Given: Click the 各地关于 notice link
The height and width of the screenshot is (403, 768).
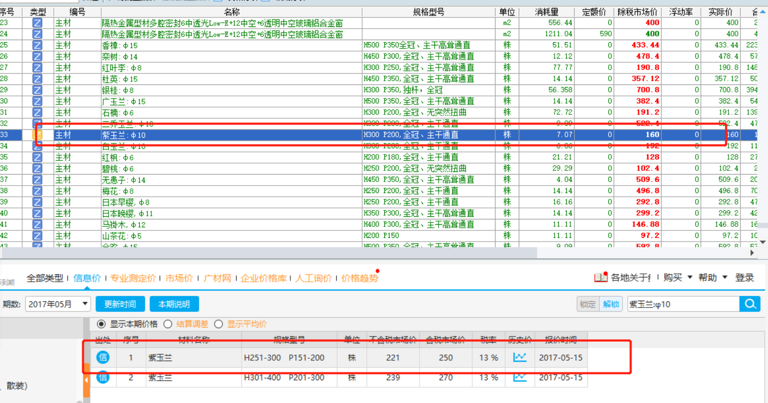Looking at the screenshot, I should click(x=631, y=277).
